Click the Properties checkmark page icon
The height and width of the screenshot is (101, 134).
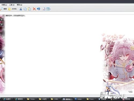[44, 9]
